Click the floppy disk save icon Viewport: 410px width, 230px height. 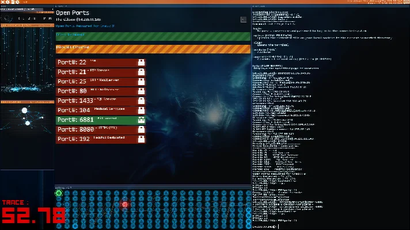(13, 2)
